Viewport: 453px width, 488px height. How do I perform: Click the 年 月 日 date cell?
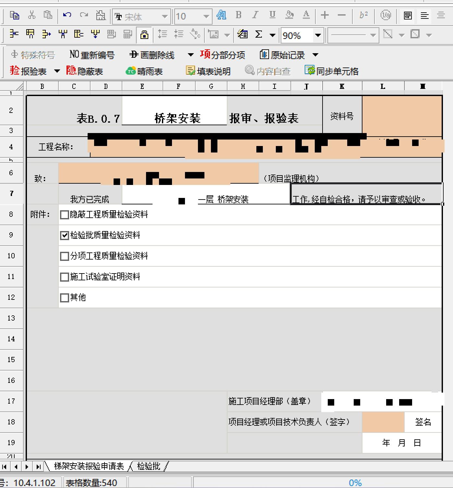click(x=402, y=443)
